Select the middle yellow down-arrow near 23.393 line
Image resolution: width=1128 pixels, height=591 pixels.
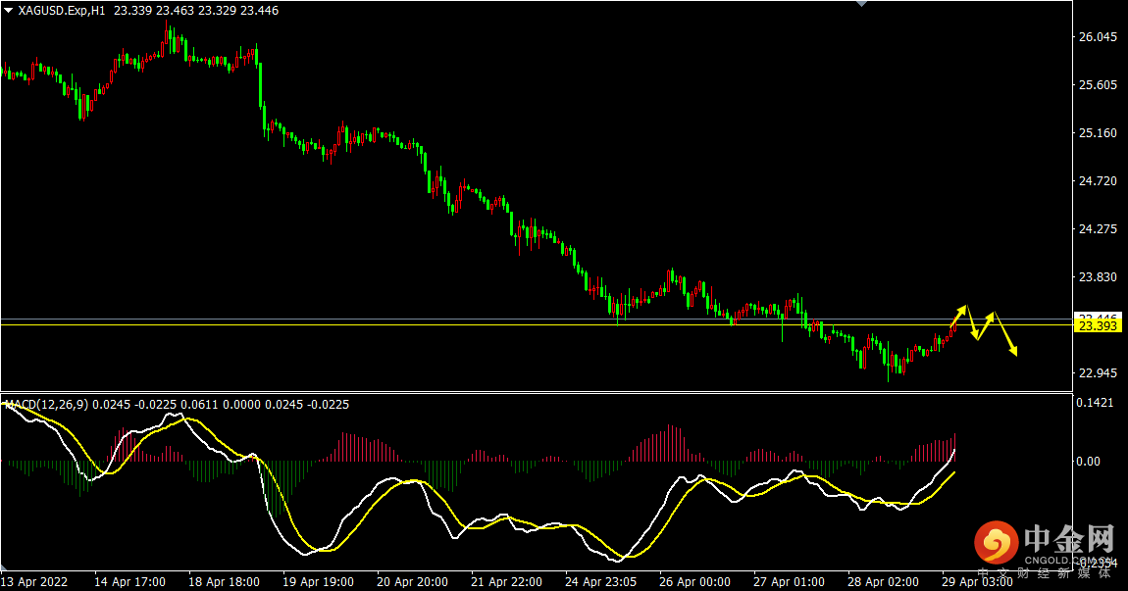point(972,322)
